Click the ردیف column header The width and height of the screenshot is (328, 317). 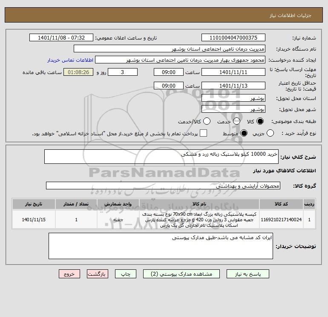point(309,204)
